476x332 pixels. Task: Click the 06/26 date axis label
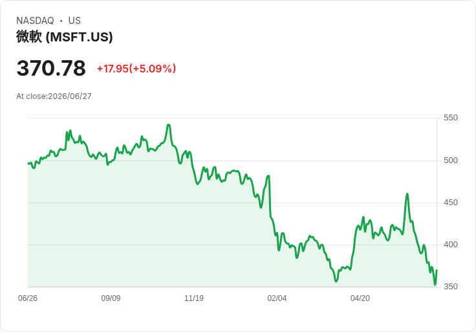tap(28, 298)
